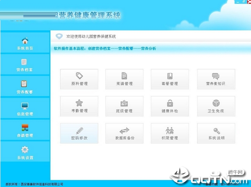Viewport: 251px width, 187px height.
Task: Open 营养档案 in the sidebar
Action: pos(25,65)
